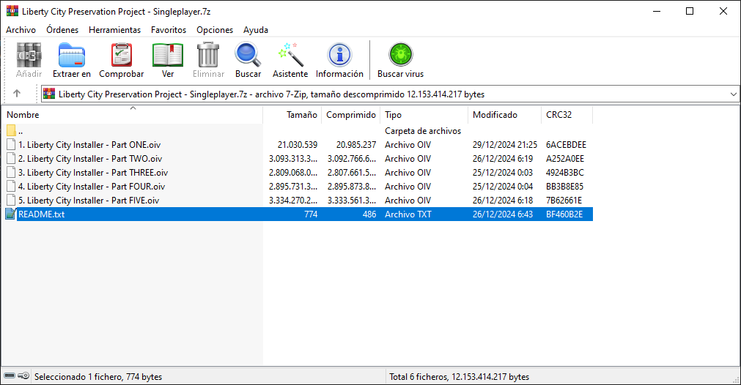Image resolution: width=741 pixels, height=385 pixels.
Task: Click the Buscar magnifier icon
Action: click(248, 55)
